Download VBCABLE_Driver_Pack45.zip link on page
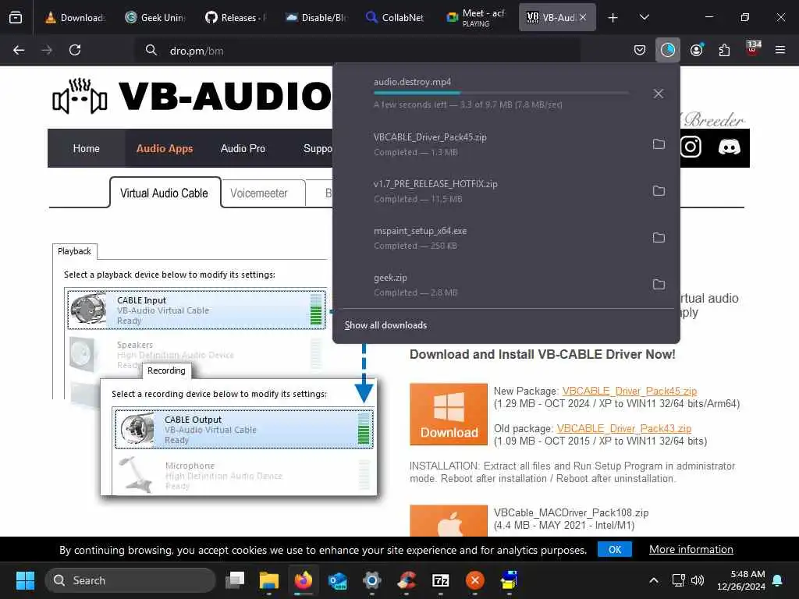 click(630, 391)
